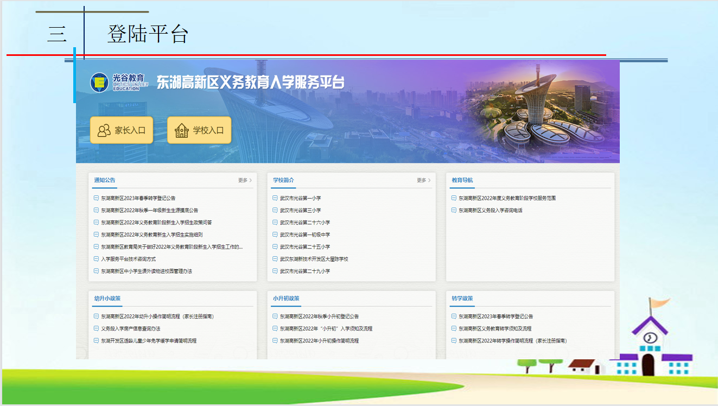
Task: Click the 光谷教育 logo icon
Action: point(99,82)
